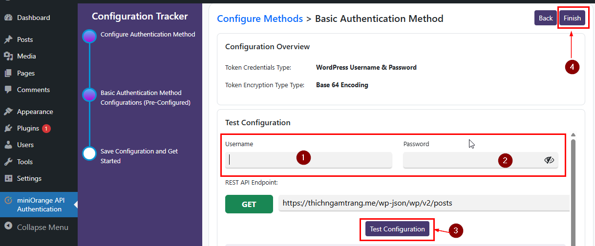595x246 pixels.
Task: Click the Test Configuration button
Action: pyautogui.click(x=397, y=229)
